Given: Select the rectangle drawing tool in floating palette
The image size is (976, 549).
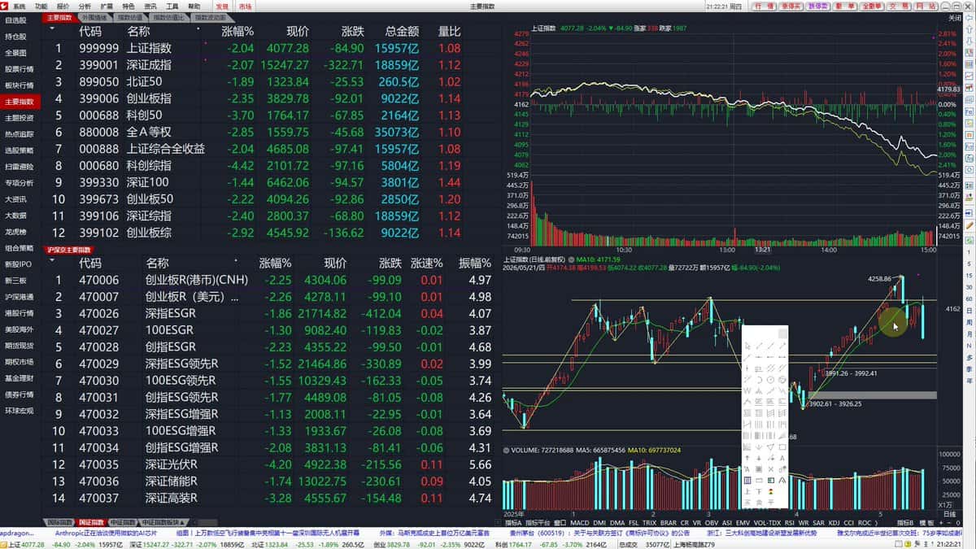Looking at the screenshot, I should click(782, 447).
